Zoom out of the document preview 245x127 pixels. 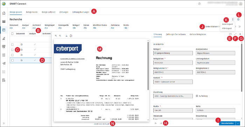(x=60, y=36)
